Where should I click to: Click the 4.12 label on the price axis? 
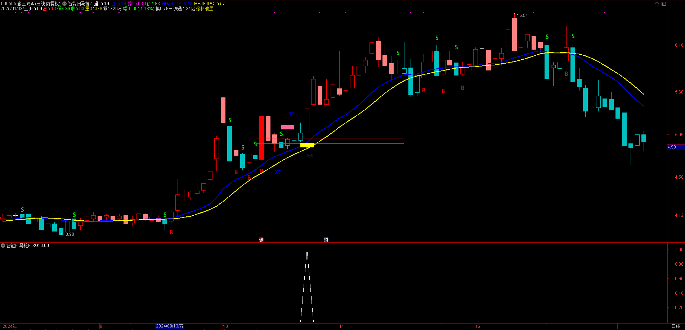click(679, 215)
